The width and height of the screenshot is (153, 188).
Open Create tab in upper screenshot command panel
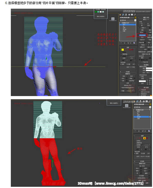coord(120,15)
